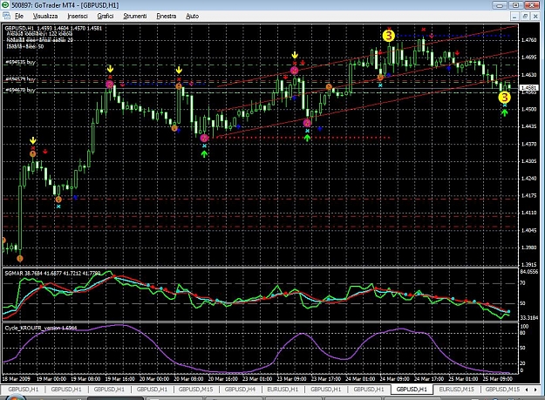Open the Grafici menu

106,16
